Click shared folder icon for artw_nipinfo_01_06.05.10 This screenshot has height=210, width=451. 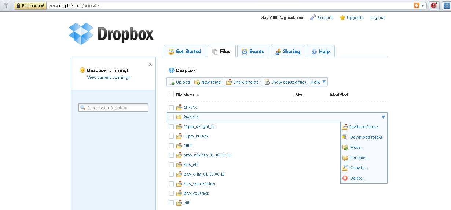[x=179, y=155]
